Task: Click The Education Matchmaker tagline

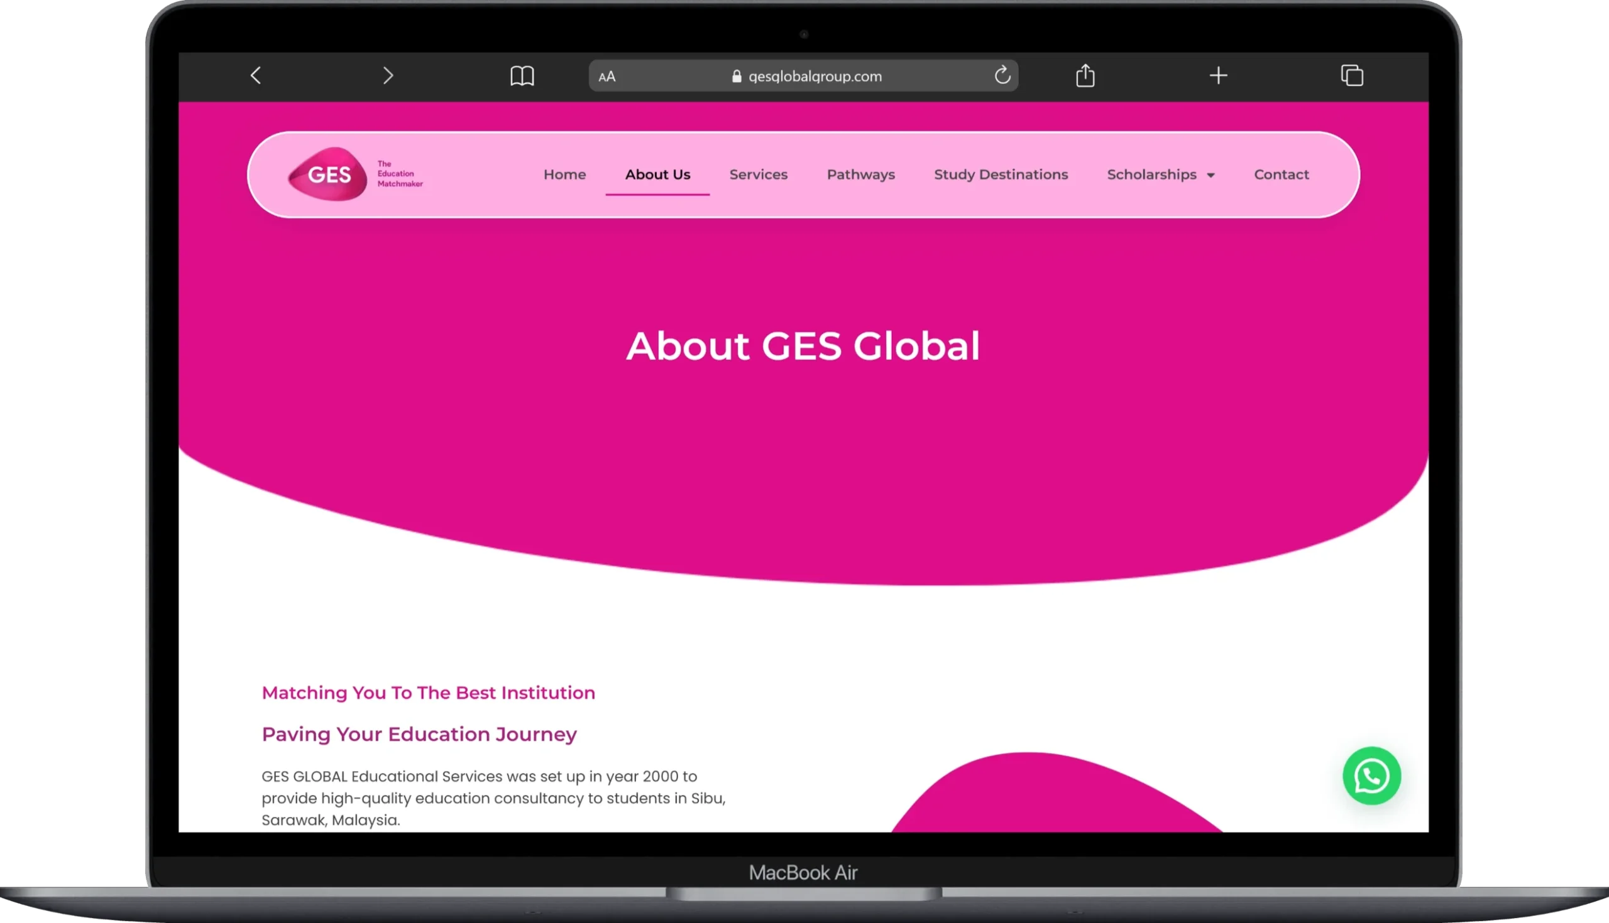Action: [400, 174]
